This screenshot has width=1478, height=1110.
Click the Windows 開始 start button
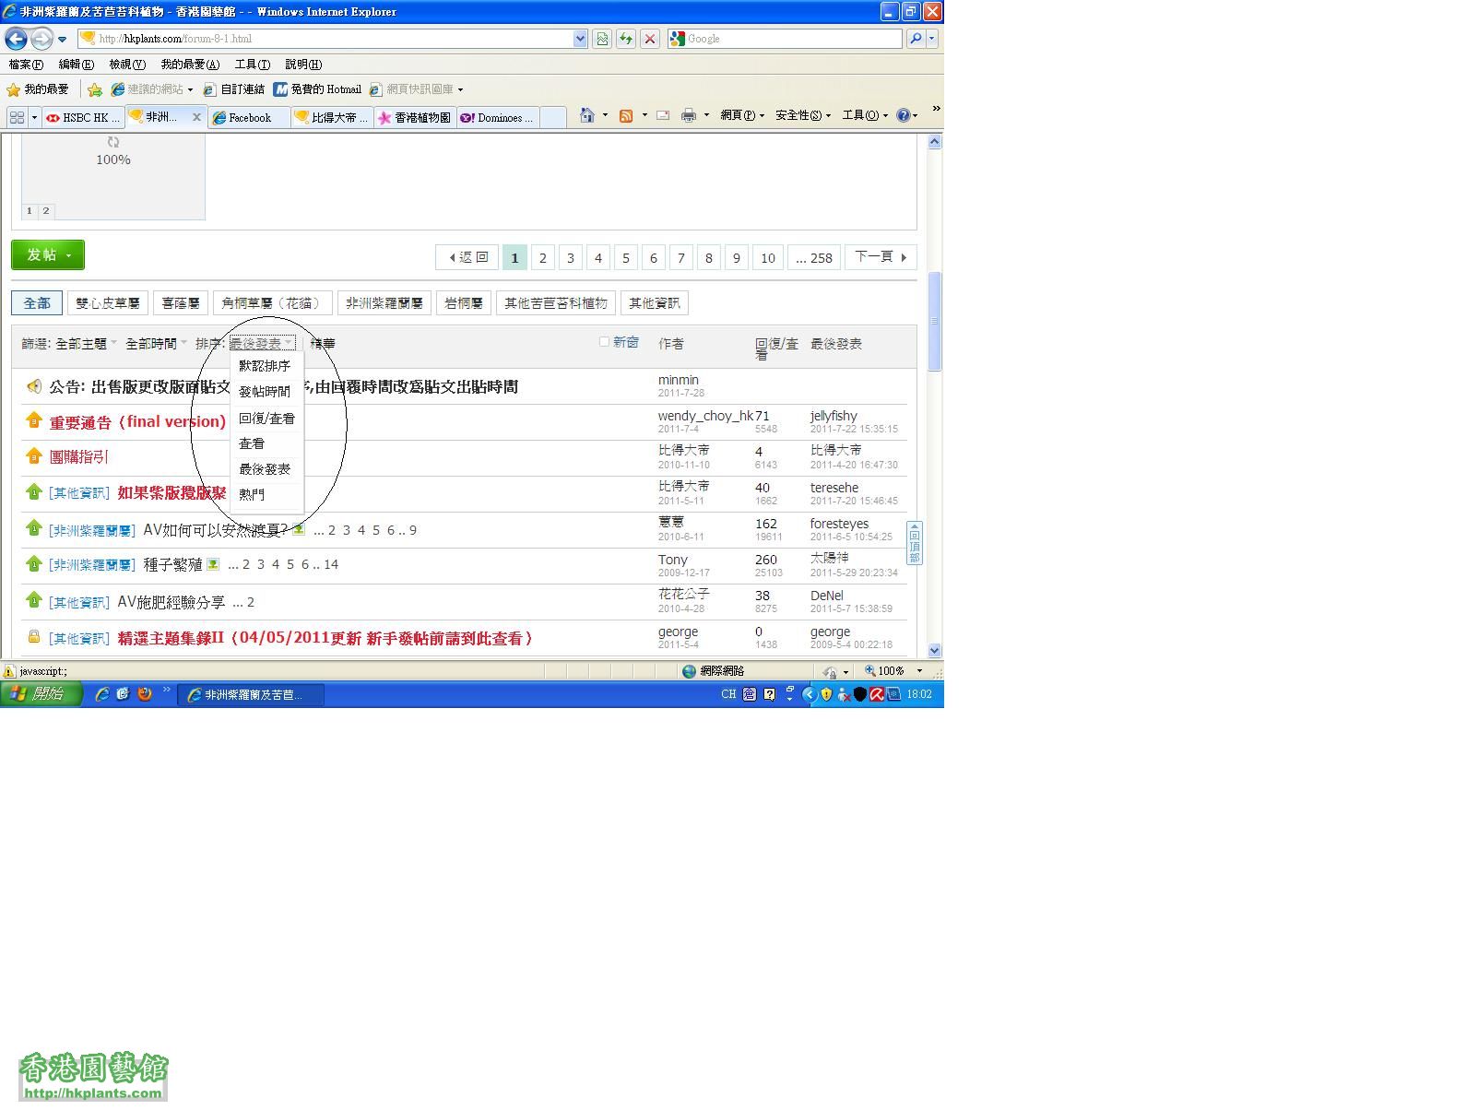[41, 694]
